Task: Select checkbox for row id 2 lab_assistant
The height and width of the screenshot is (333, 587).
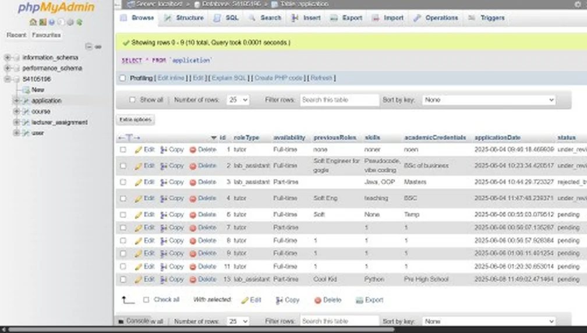Action: (x=123, y=166)
